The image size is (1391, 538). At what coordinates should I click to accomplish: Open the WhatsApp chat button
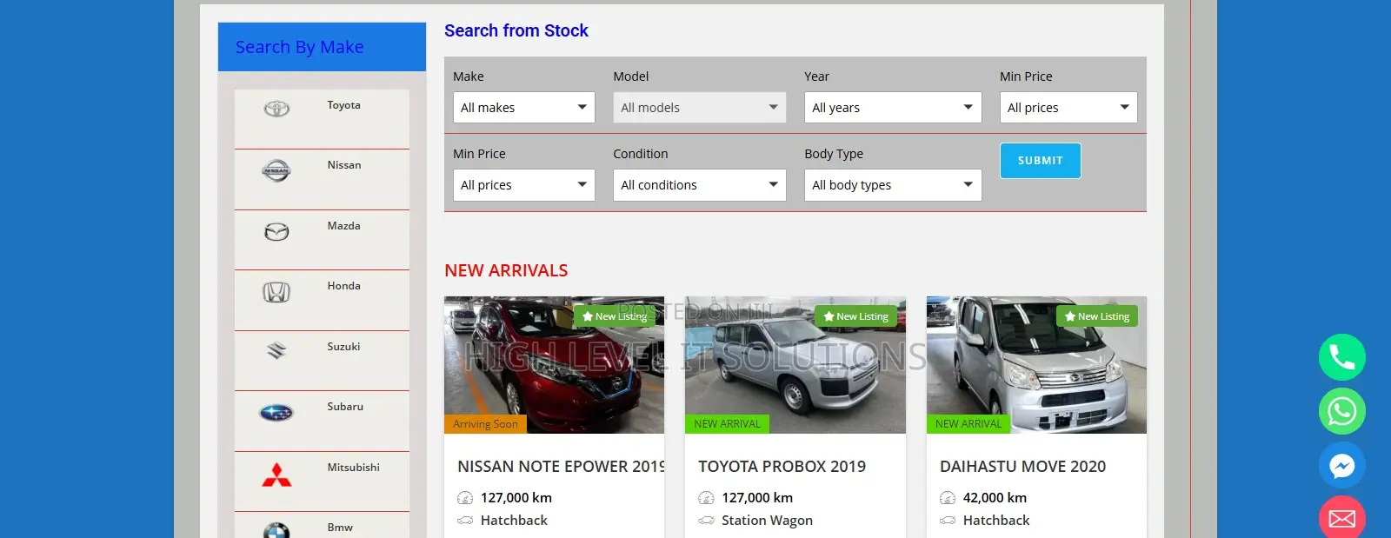(1342, 411)
